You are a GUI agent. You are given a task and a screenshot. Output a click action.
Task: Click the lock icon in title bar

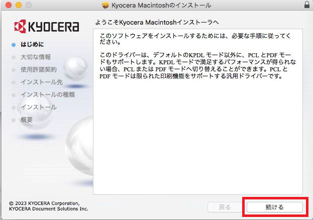[307, 5]
